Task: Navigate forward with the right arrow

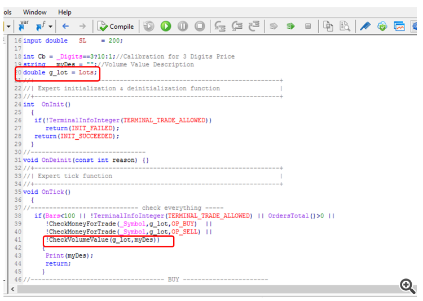Action: [82, 26]
